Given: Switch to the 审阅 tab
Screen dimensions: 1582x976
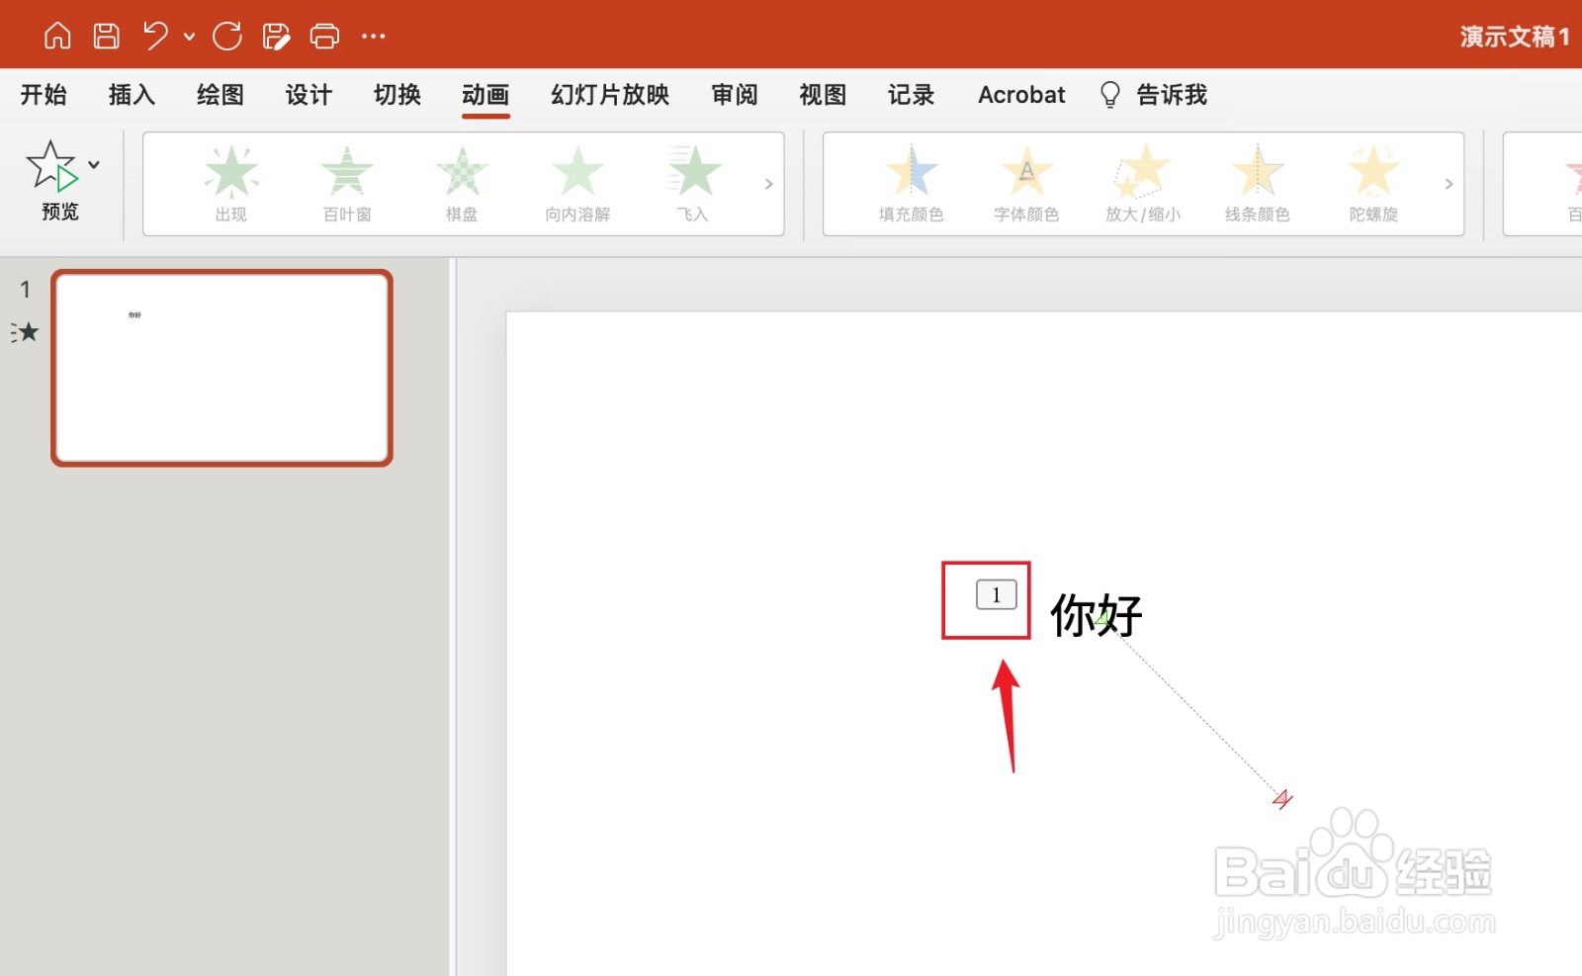Looking at the screenshot, I should click(x=735, y=95).
